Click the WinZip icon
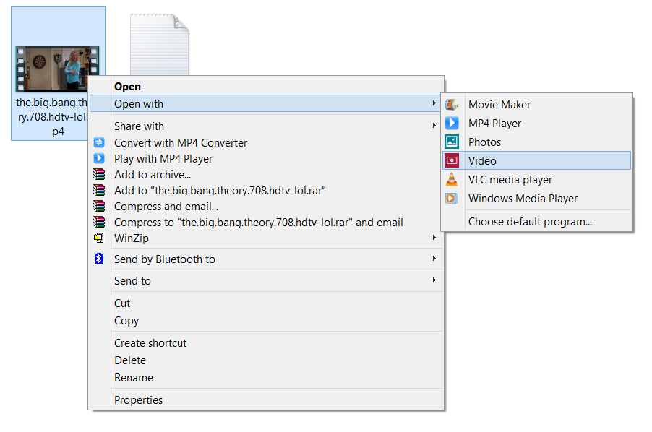The width and height of the screenshot is (652, 432). (x=99, y=238)
